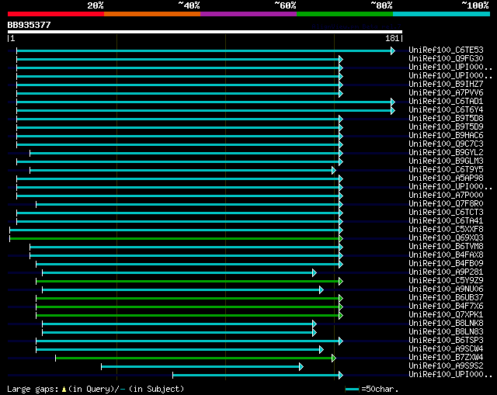Click the green alignment bar of Q69XQ3

click(x=176, y=238)
